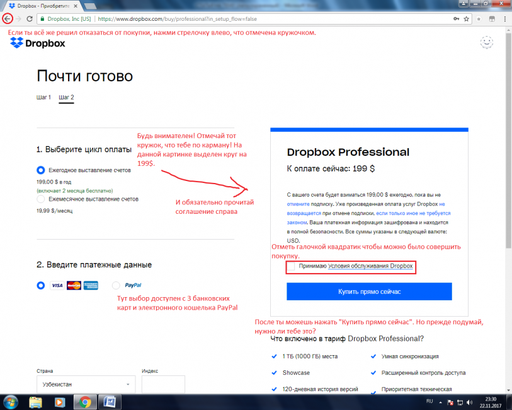The height and width of the screenshot is (410, 512).
Task: Bookmark page with the star icon
Action: point(466,19)
